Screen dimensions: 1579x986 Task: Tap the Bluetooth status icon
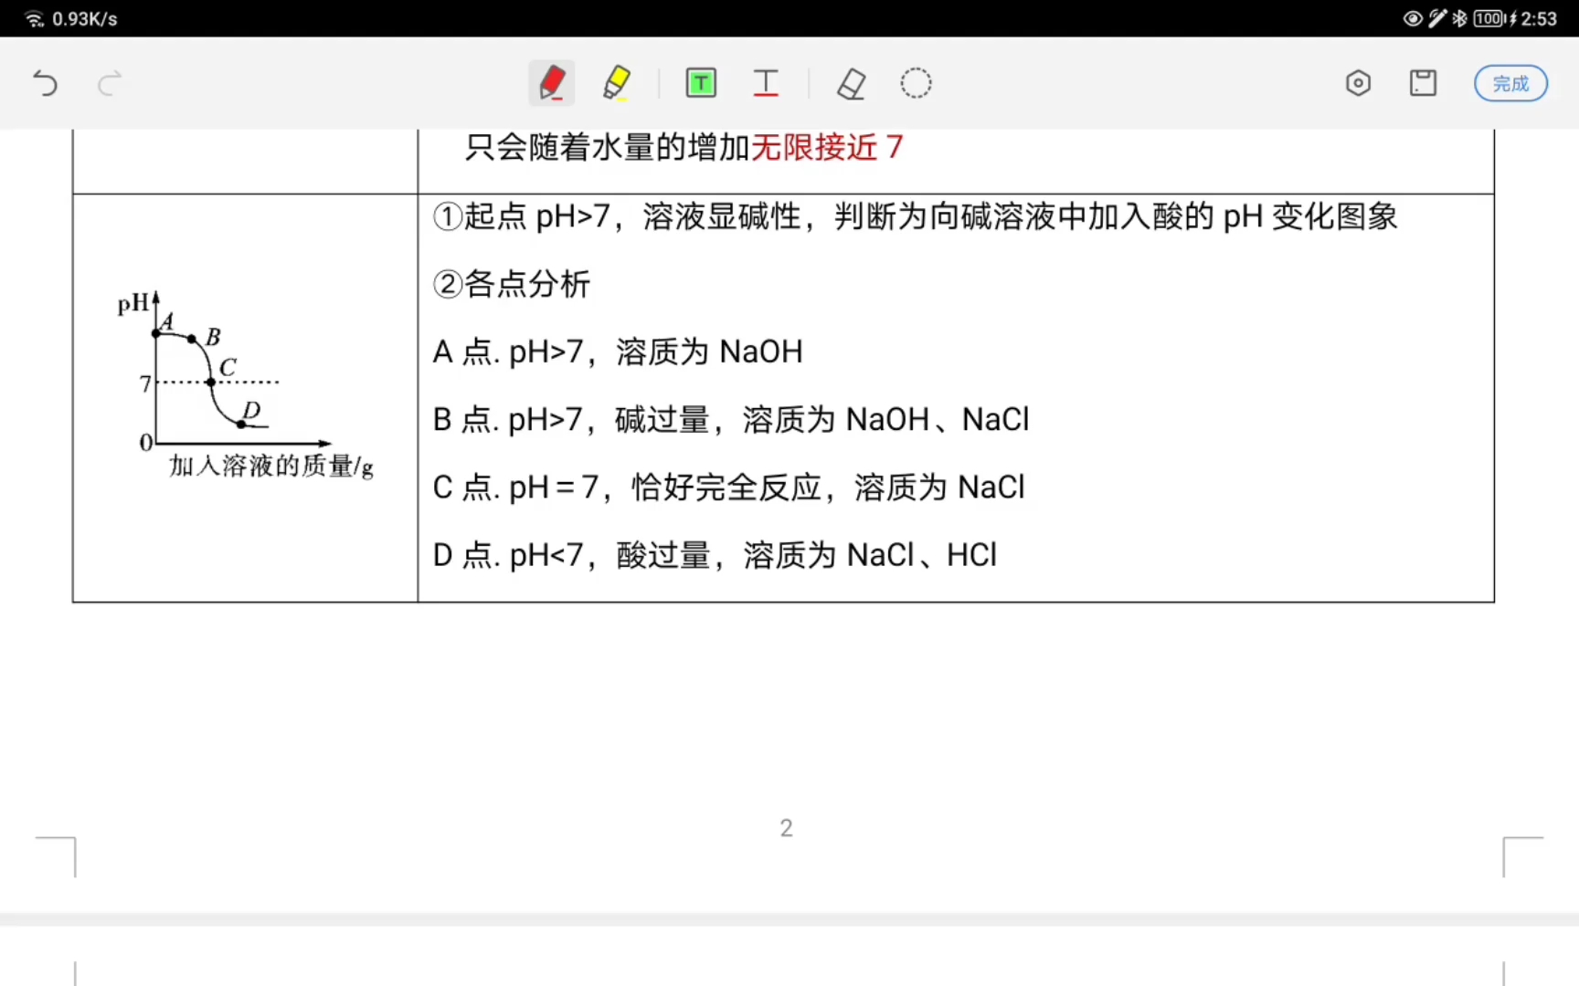1459,18
